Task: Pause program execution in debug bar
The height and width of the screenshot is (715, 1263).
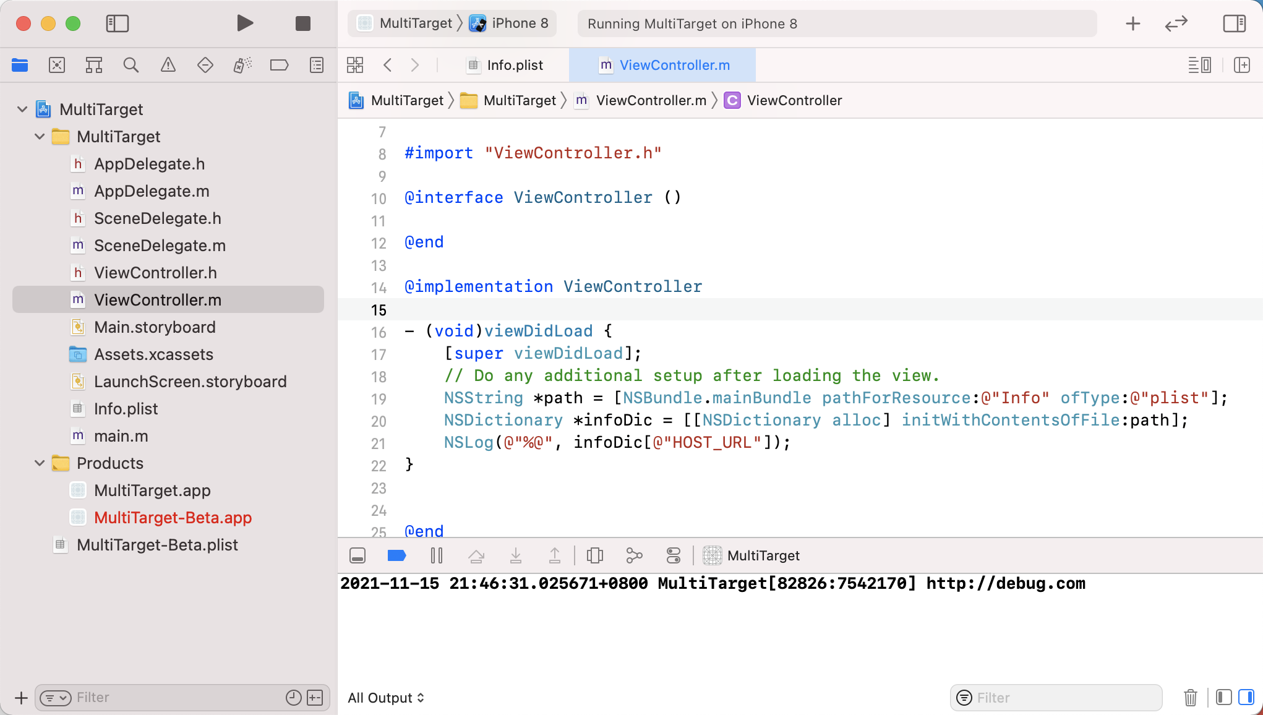Action: [436, 555]
